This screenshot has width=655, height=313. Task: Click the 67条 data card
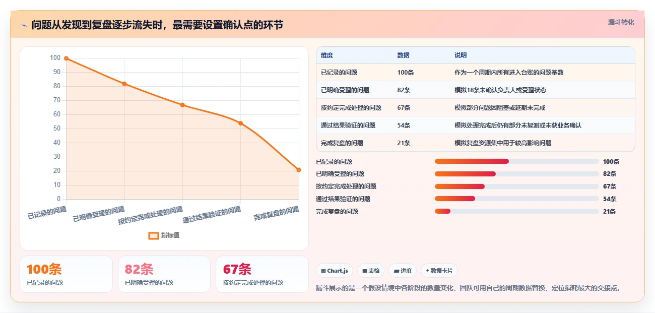[x=262, y=274]
